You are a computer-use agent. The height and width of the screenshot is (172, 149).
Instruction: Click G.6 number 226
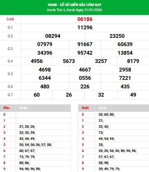[x=85, y=87]
